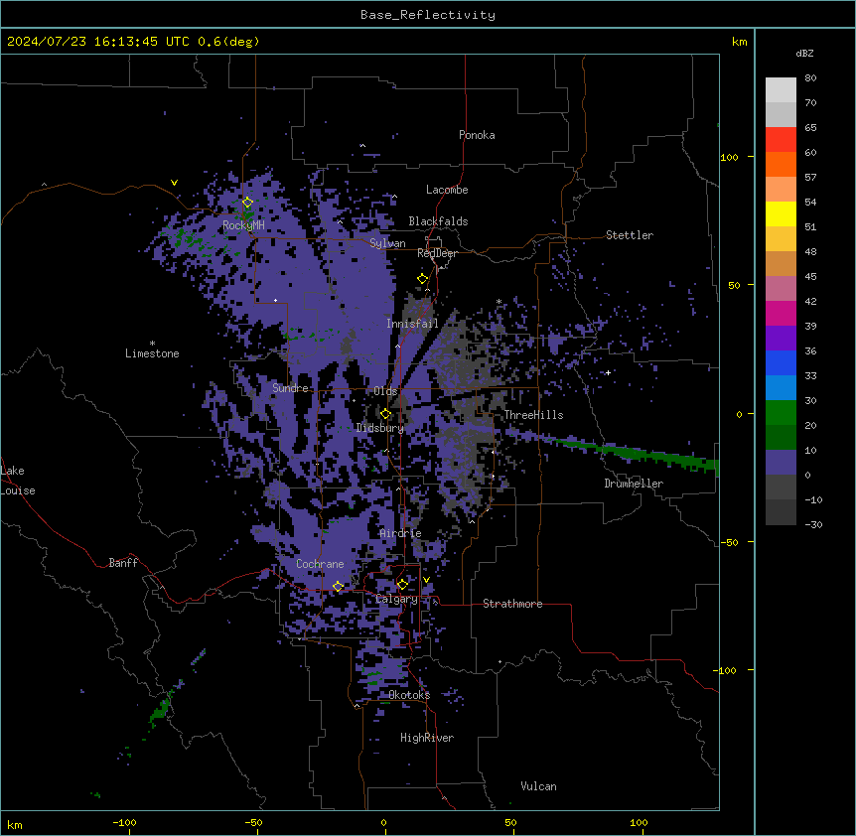This screenshot has height=836, width=856.
Task: Click the -50 tick on bottom axis
Action: [x=253, y=822]
